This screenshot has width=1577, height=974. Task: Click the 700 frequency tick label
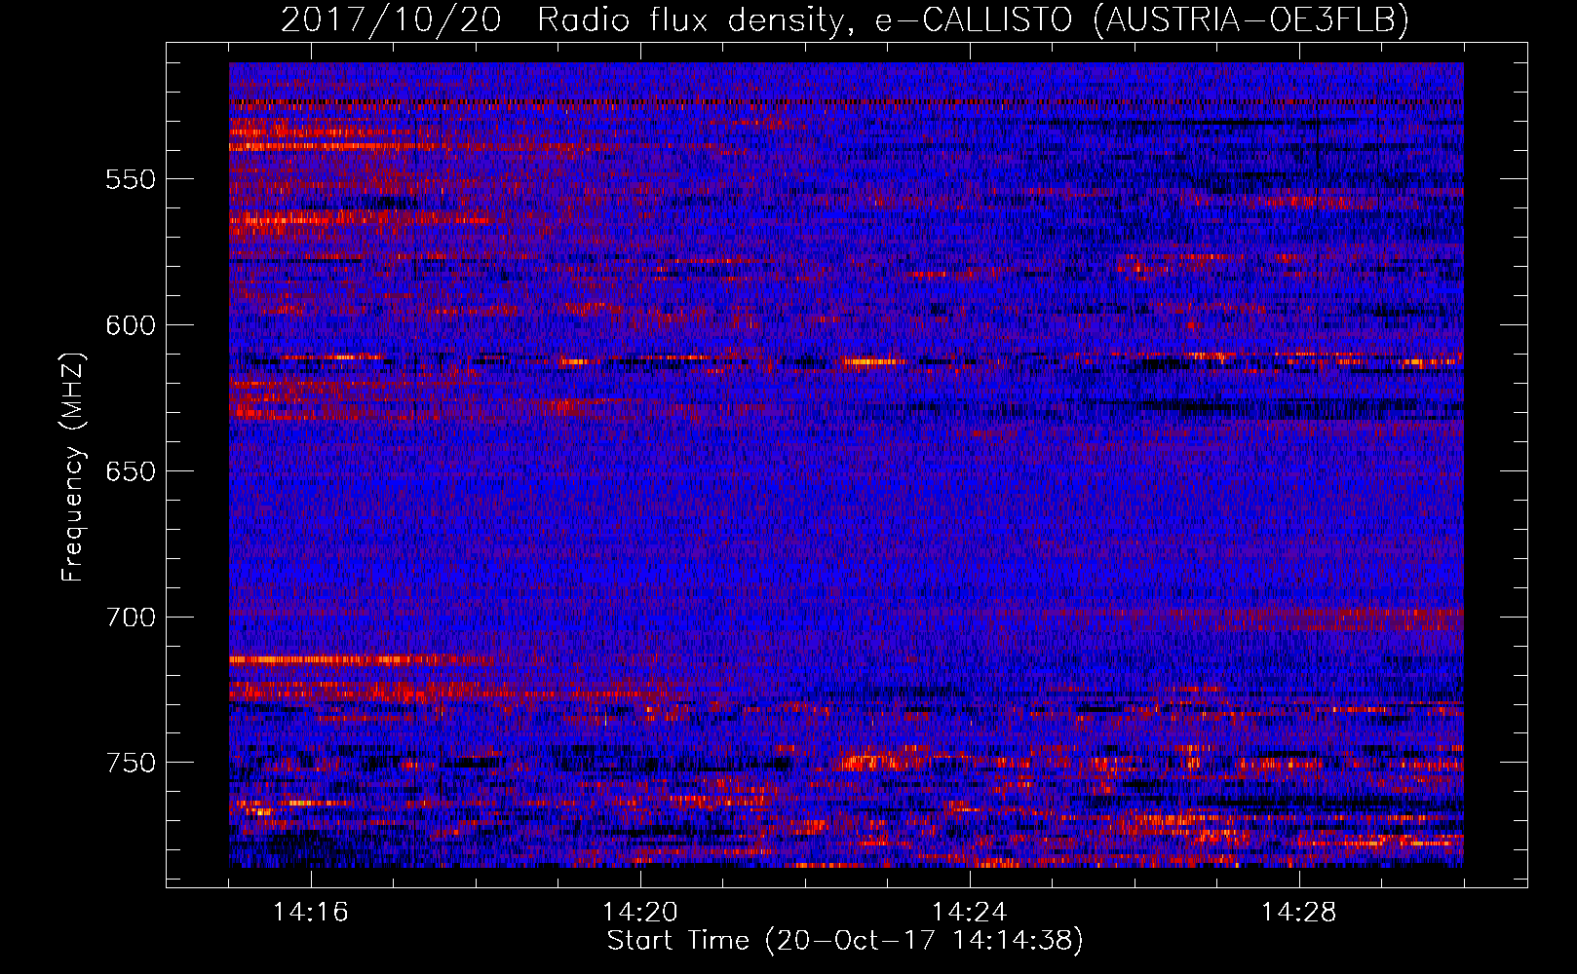[130, 618]
